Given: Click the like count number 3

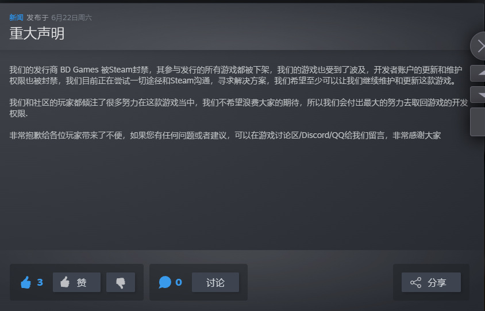Looking at the screenshot, I should (40, 282).
